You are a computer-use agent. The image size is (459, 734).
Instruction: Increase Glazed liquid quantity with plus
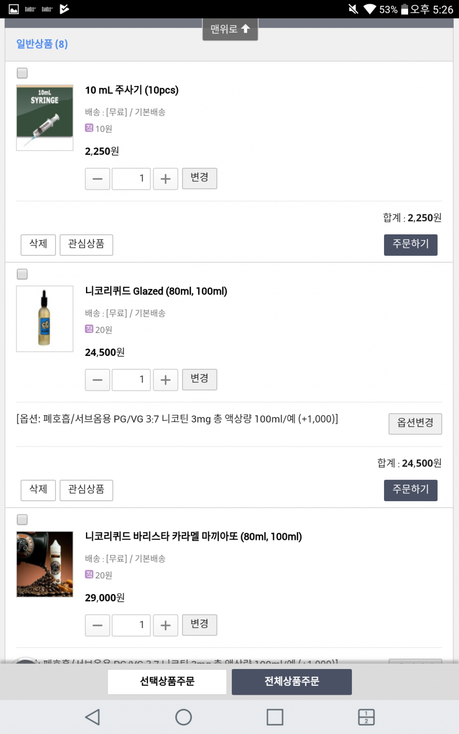[x=165, y=380]
